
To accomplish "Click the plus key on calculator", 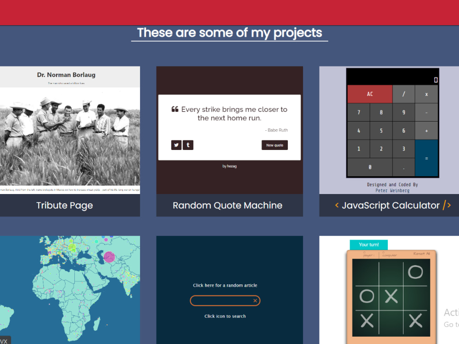I will (x=426, y=131).
